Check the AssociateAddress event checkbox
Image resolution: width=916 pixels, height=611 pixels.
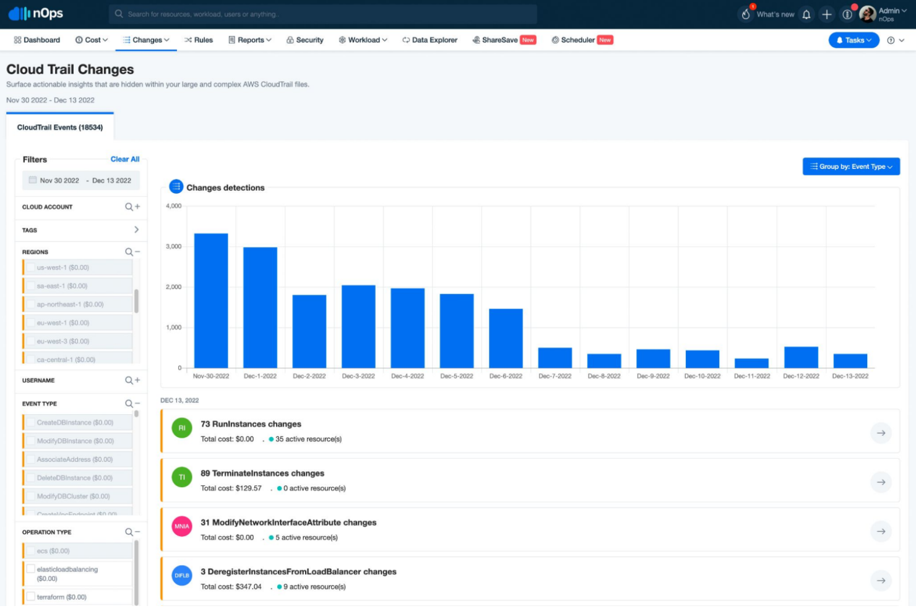coord(30,459)
